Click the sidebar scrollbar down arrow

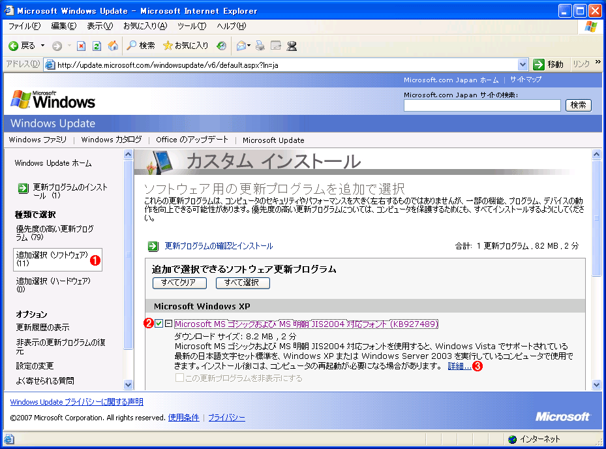pyautogui.click(x=128, y=384)
